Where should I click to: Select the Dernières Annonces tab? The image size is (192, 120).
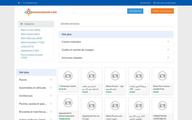click(x=70, y=24)
